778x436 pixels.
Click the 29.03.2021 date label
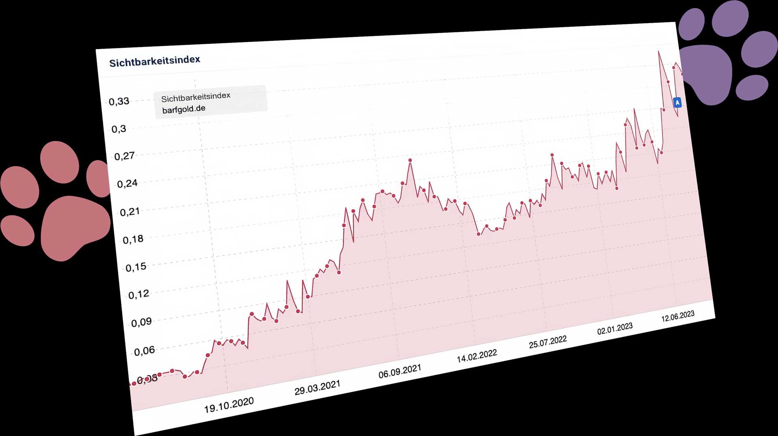317,387
